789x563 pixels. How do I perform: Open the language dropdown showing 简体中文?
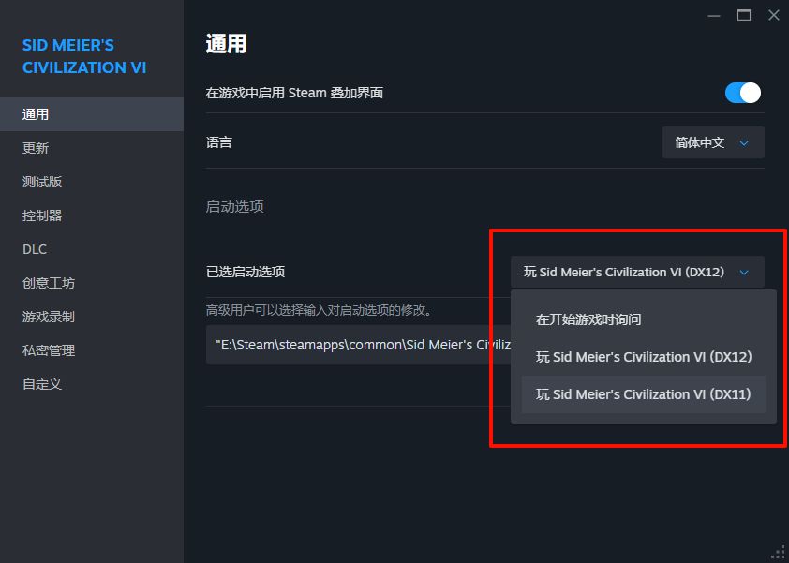click(x=713, y=142)
